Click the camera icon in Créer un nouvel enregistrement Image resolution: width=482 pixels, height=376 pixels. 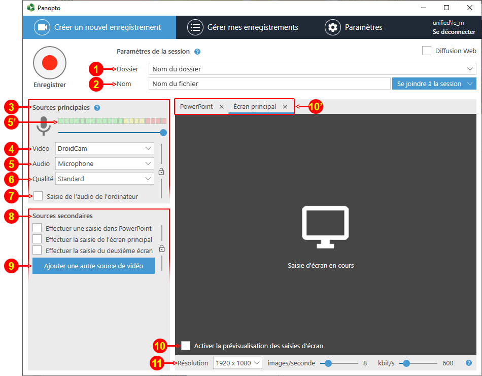tap(42, 27)
